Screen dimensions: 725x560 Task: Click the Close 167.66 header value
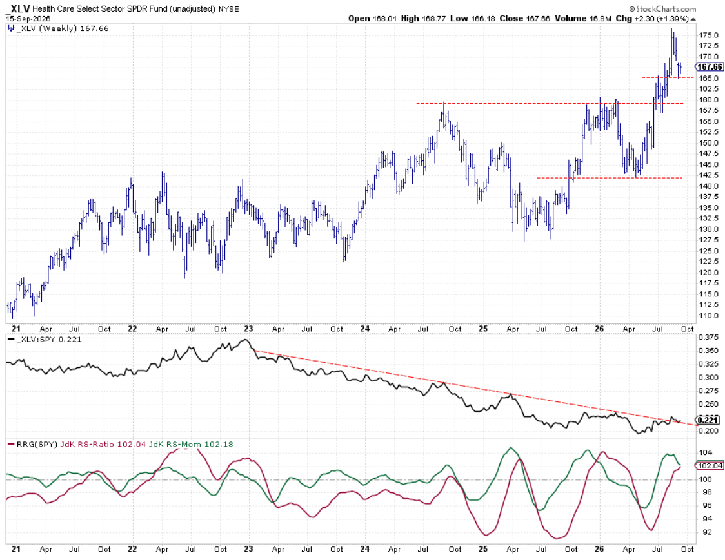(x=525, y=19)
